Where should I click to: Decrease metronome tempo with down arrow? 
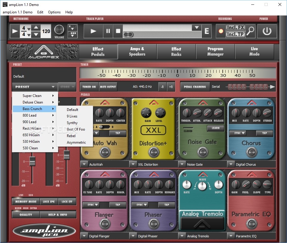point(36,35)
